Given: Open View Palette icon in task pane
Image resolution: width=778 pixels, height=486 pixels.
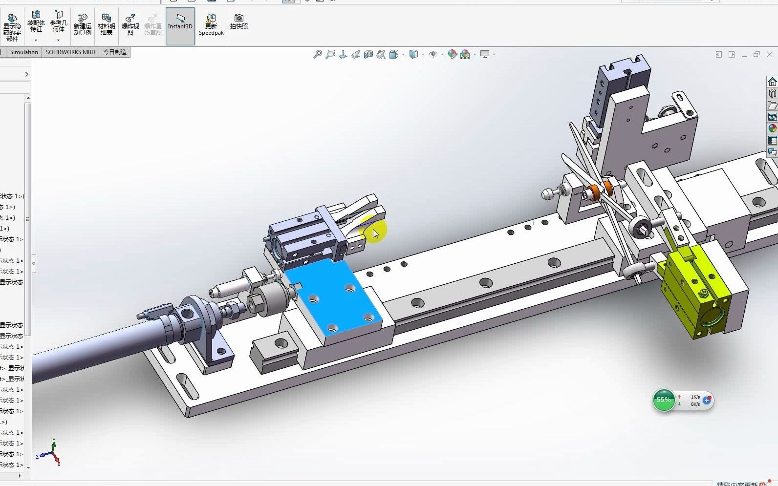Looking at the screenshot, I should pos(772,117).
